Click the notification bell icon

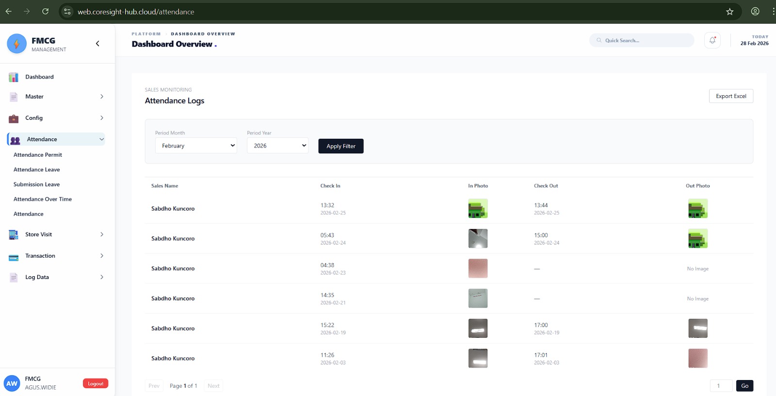click(x=712, y=40)
